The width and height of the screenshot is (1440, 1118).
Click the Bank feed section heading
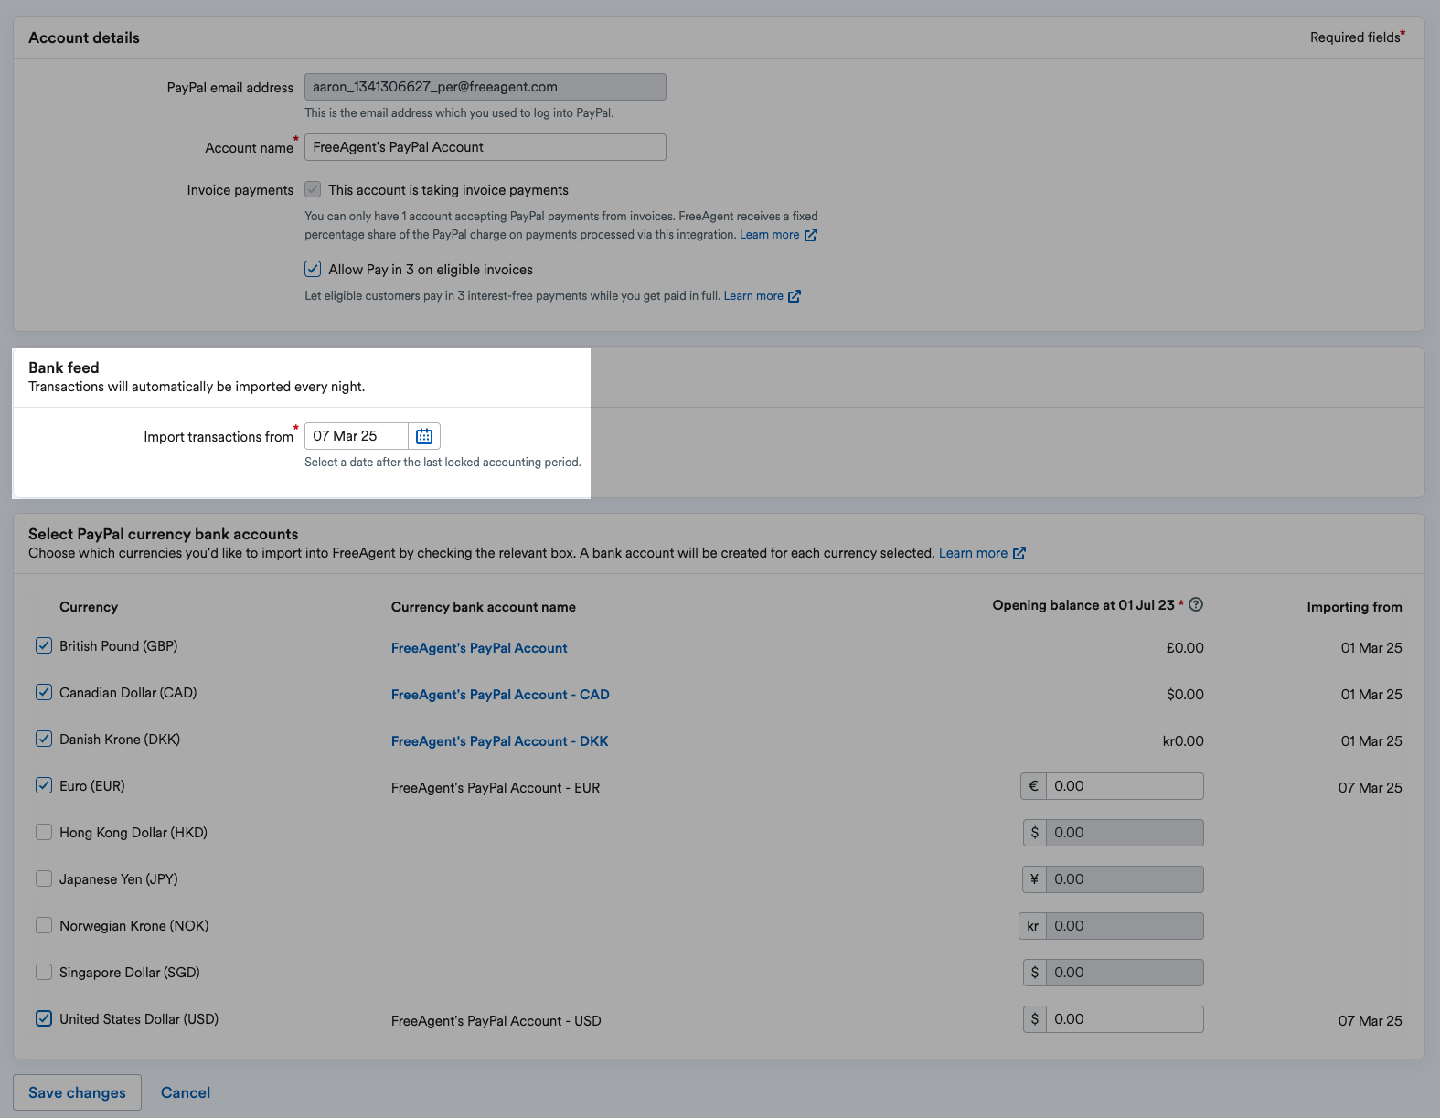pos(64,367)
